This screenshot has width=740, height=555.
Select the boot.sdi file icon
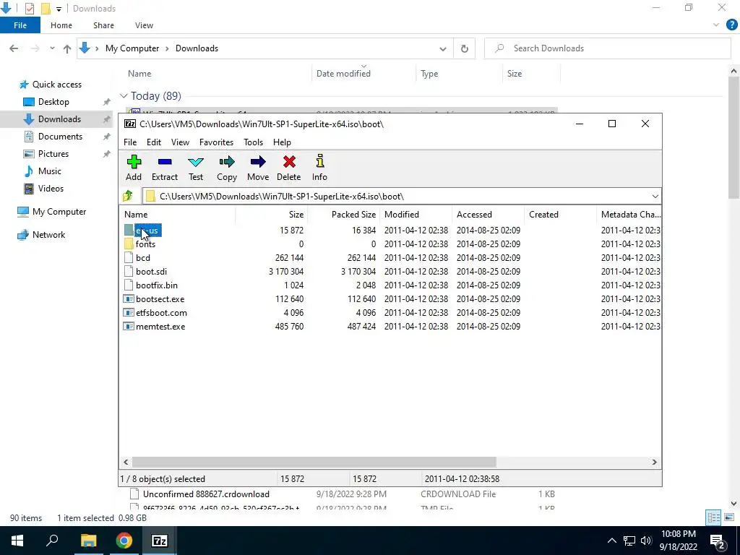[x=129, y=272]
